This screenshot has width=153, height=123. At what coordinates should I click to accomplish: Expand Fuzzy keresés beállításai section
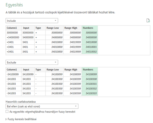tap(21, 119)
